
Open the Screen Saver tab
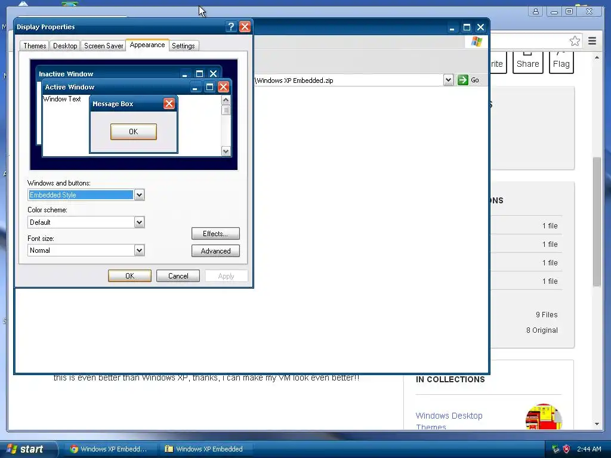pyautogui.click(x=104, y=46)
